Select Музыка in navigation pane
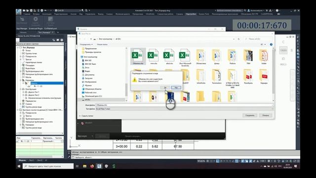 click(x=87, y=86)
